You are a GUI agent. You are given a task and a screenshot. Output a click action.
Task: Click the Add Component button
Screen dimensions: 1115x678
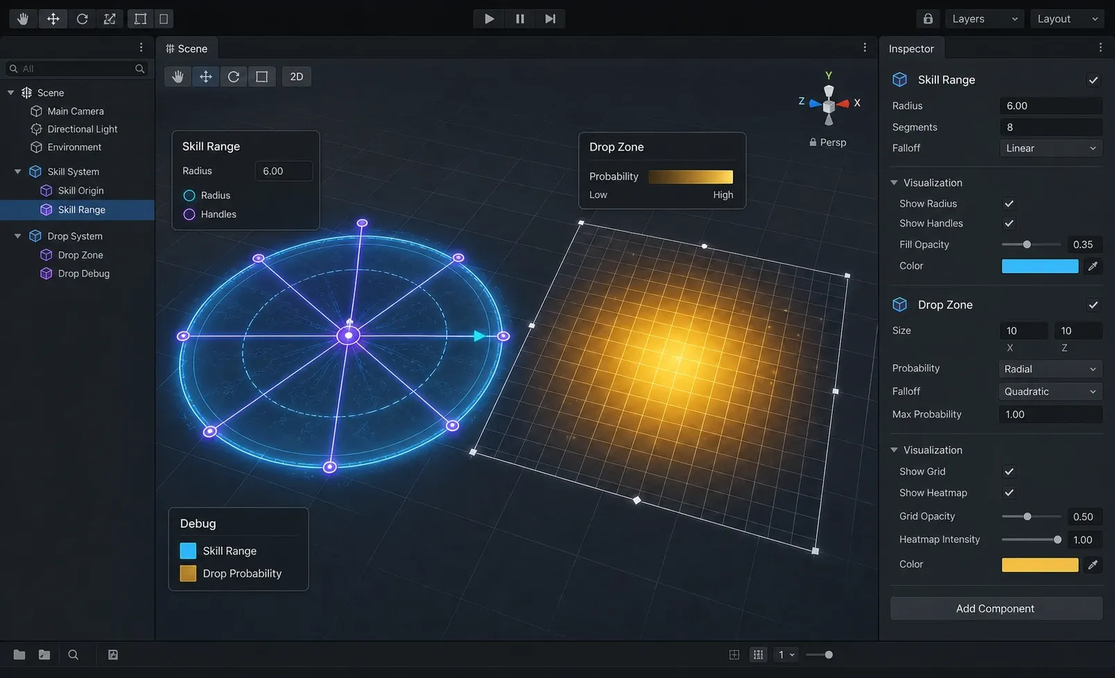click(996, 609)
